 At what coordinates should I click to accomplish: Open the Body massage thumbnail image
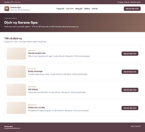pyautogui.click(x=16, y=72)
